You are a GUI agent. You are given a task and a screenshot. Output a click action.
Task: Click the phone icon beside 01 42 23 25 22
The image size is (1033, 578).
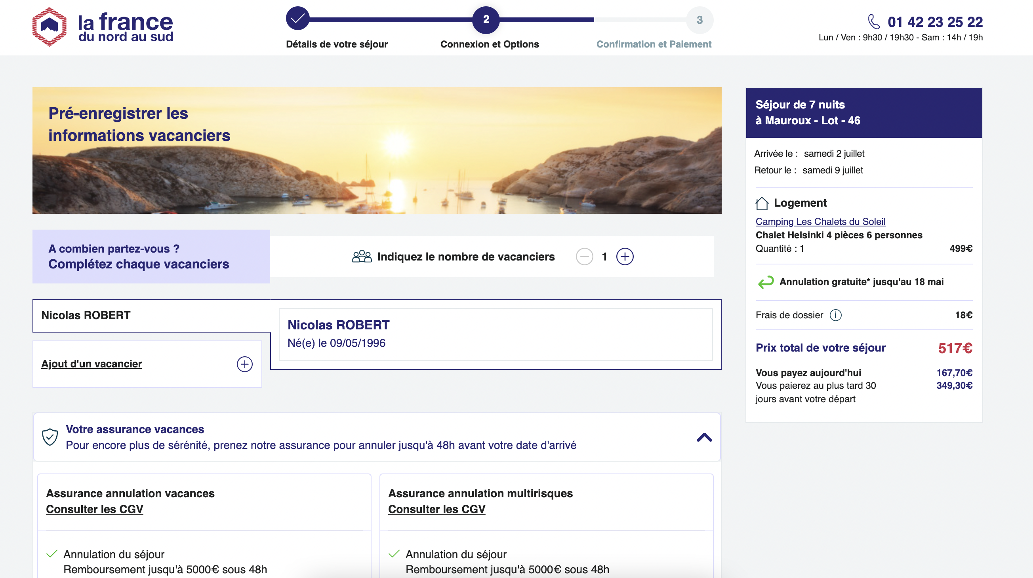click(874, 22)
